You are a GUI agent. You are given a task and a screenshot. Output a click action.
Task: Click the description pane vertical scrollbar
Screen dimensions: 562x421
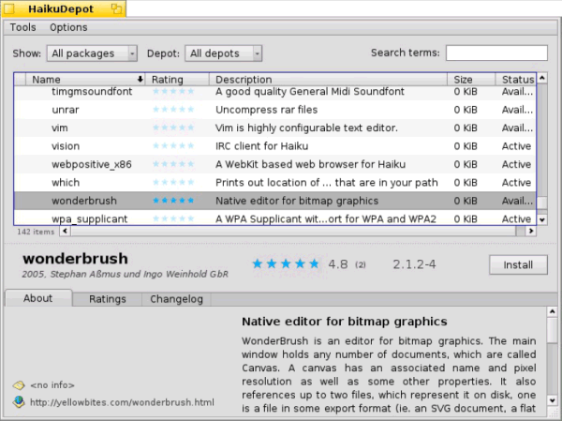click(552, 366)
